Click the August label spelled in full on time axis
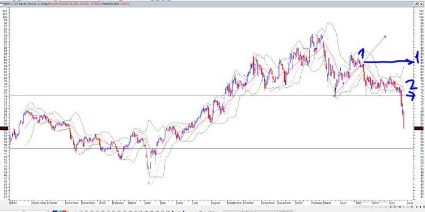425x212 pixels. pos(216,203)
